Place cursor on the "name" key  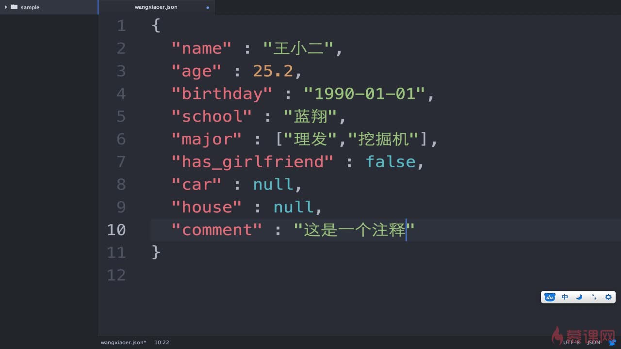pos(201,48)
